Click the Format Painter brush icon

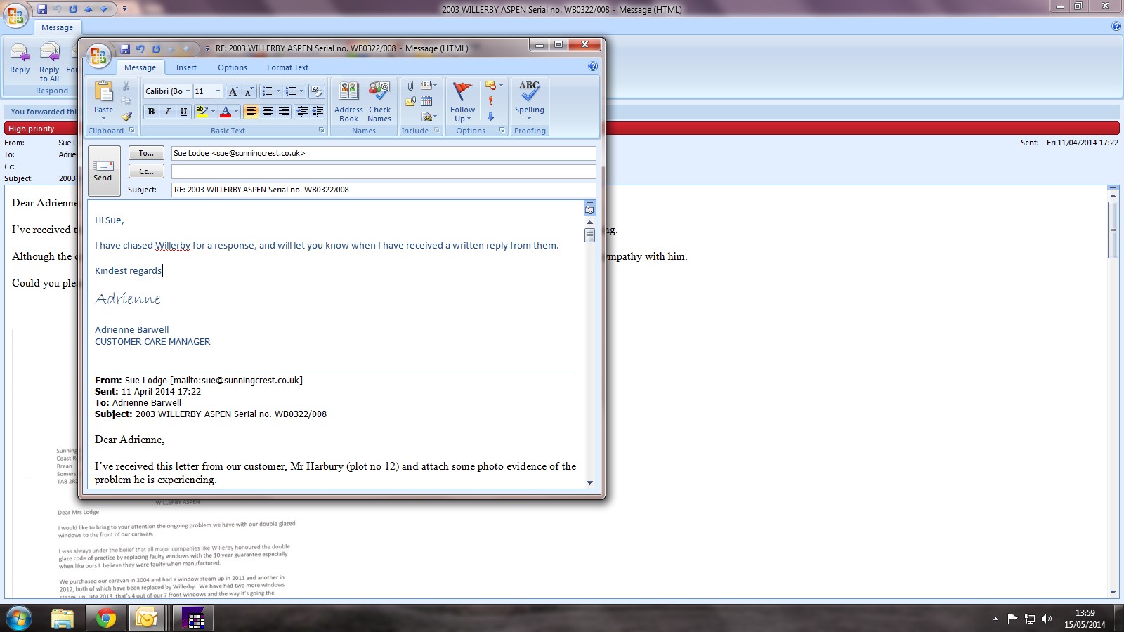pos(126,117)
